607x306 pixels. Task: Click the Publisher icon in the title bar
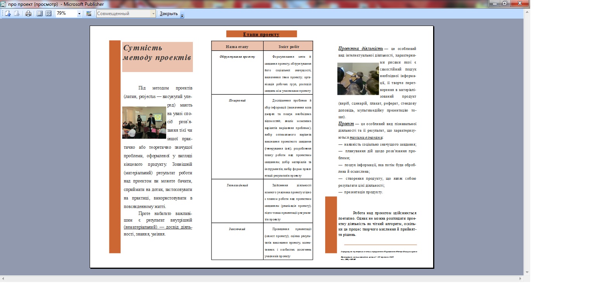[3, 4]
